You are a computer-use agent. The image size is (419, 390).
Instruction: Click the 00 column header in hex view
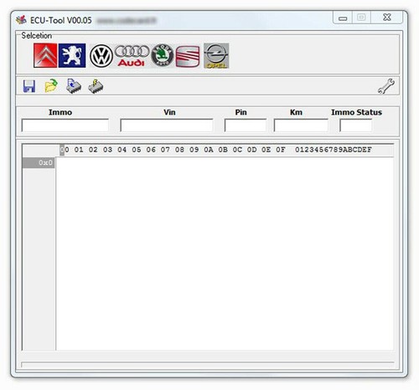tap(65, 150)
